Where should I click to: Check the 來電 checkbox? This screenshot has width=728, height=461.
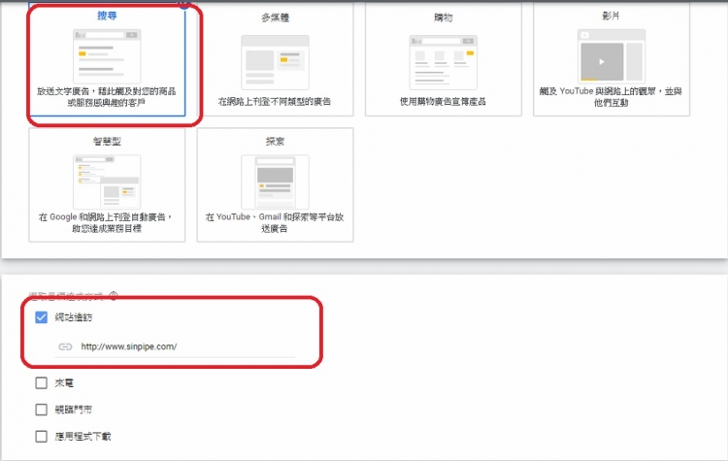tap(42, 383)
